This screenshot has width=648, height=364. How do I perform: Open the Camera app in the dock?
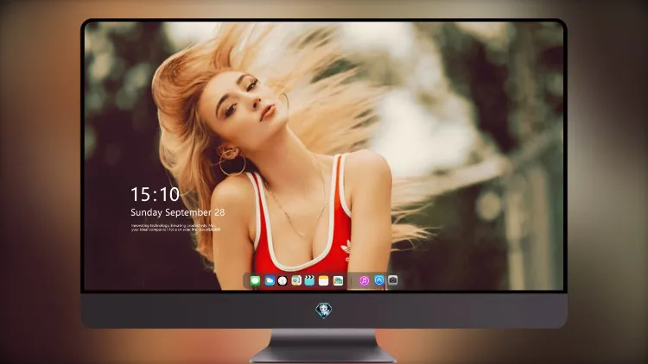pos(392,280)
